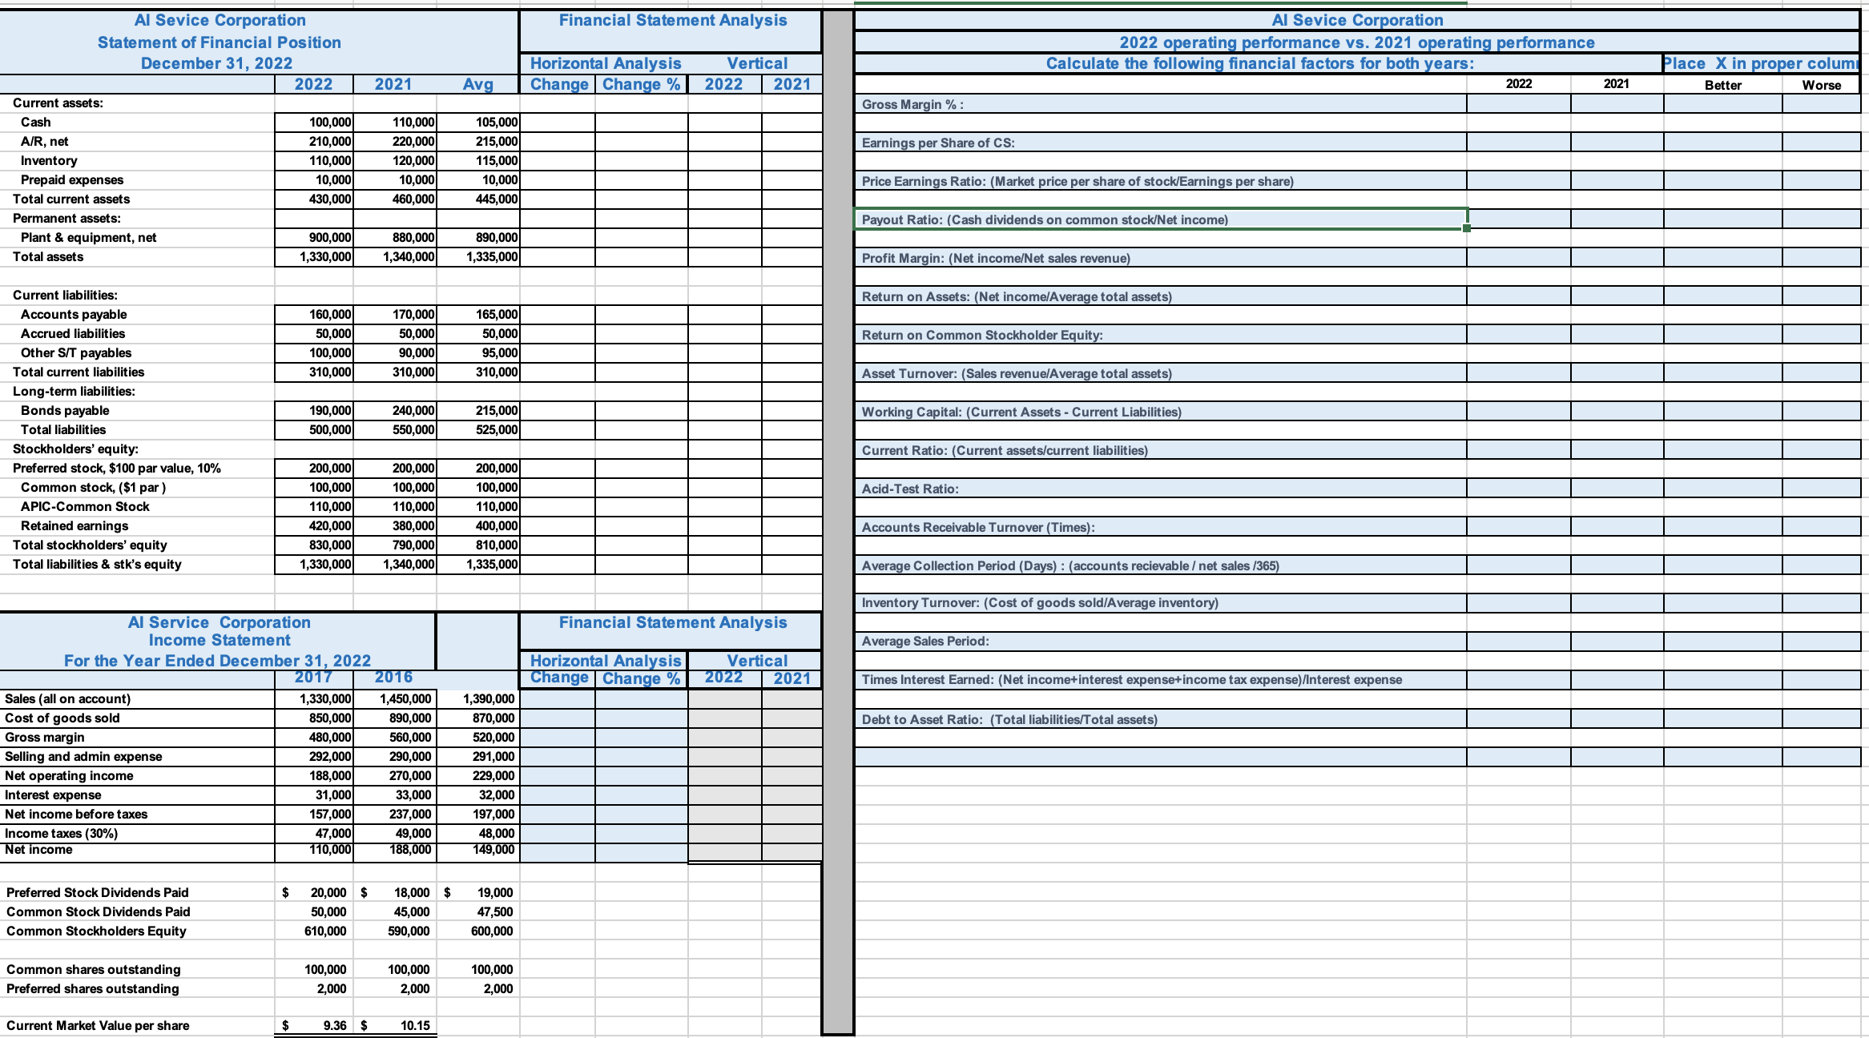Click the Cash value 100,000 cell
Viewport: 1869px width, 1038px height.
[331, 122]
